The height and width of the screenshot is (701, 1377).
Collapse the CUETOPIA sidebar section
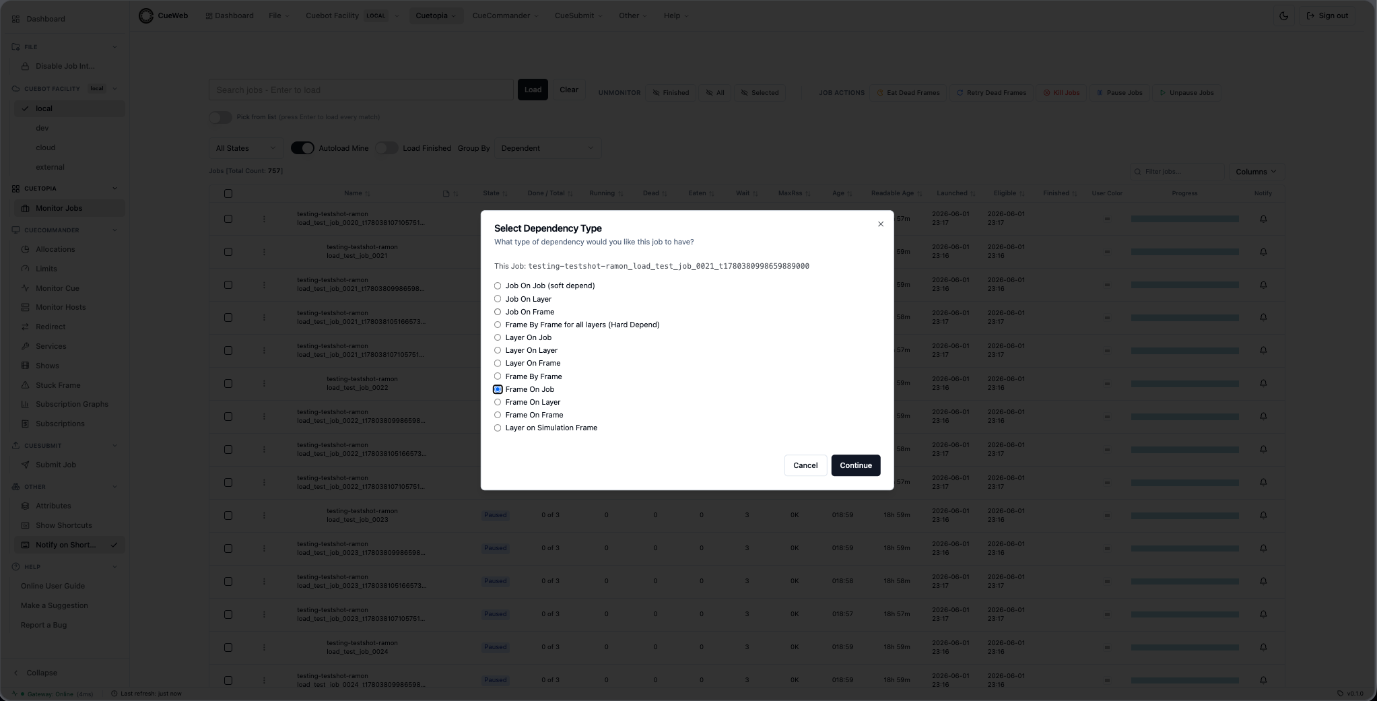point(114,189)
